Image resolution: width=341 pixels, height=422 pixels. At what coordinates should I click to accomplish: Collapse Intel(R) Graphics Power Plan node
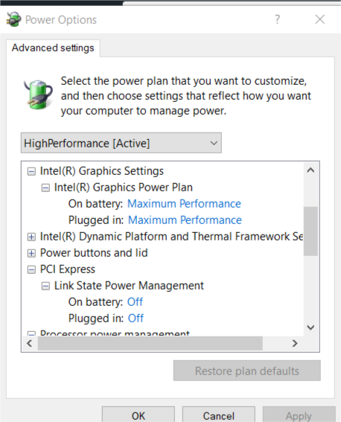[45, 188]
